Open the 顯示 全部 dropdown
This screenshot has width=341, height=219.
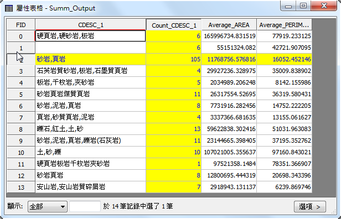click(48, 206)
